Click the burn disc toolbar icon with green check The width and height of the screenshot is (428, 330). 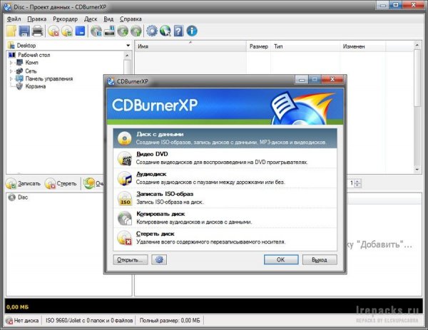pos(67,31)
